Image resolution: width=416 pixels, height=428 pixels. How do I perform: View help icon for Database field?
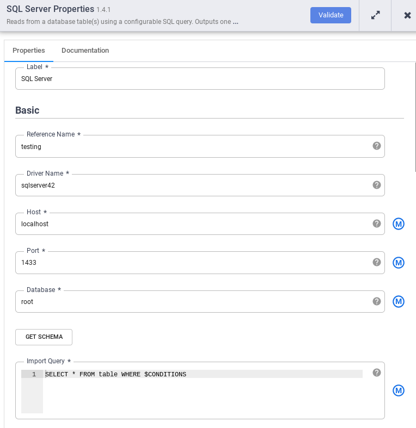pos(376,301)
